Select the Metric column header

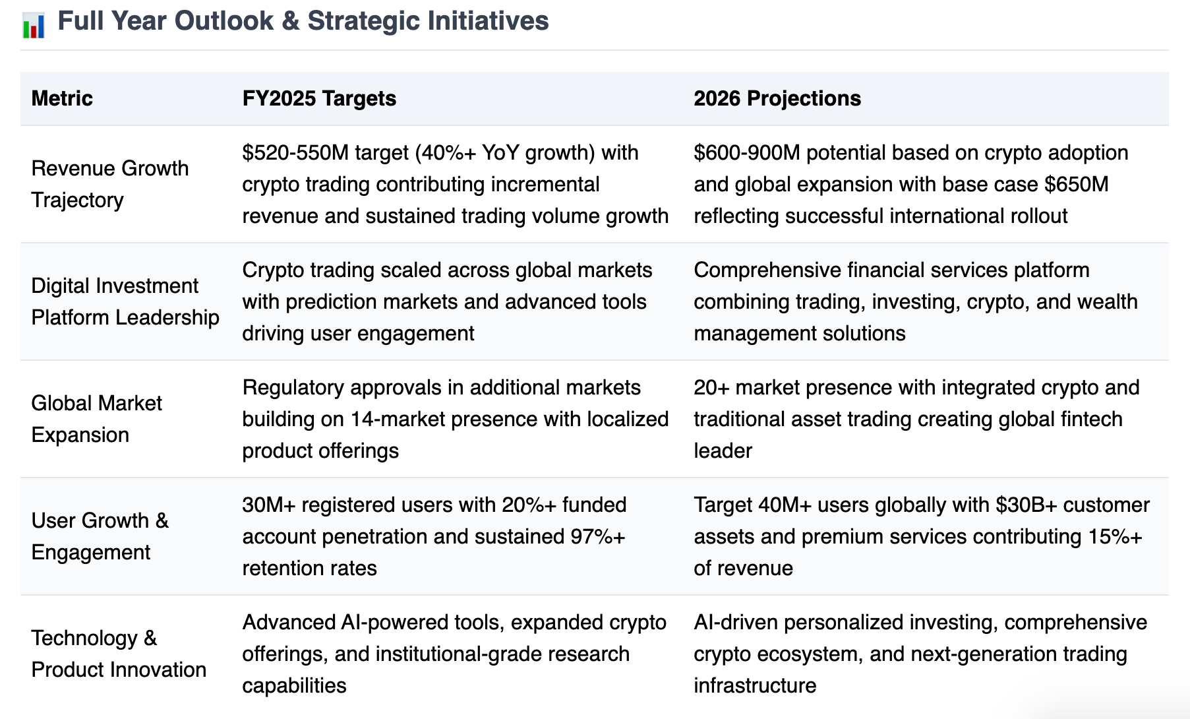[62, 98]
